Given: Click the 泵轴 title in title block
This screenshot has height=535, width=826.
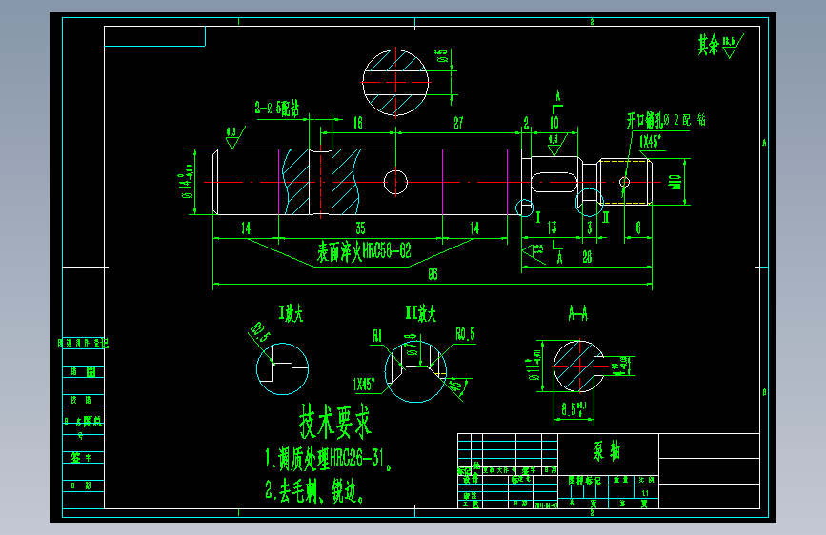Looking at the screenshot, I should [607, 451].
